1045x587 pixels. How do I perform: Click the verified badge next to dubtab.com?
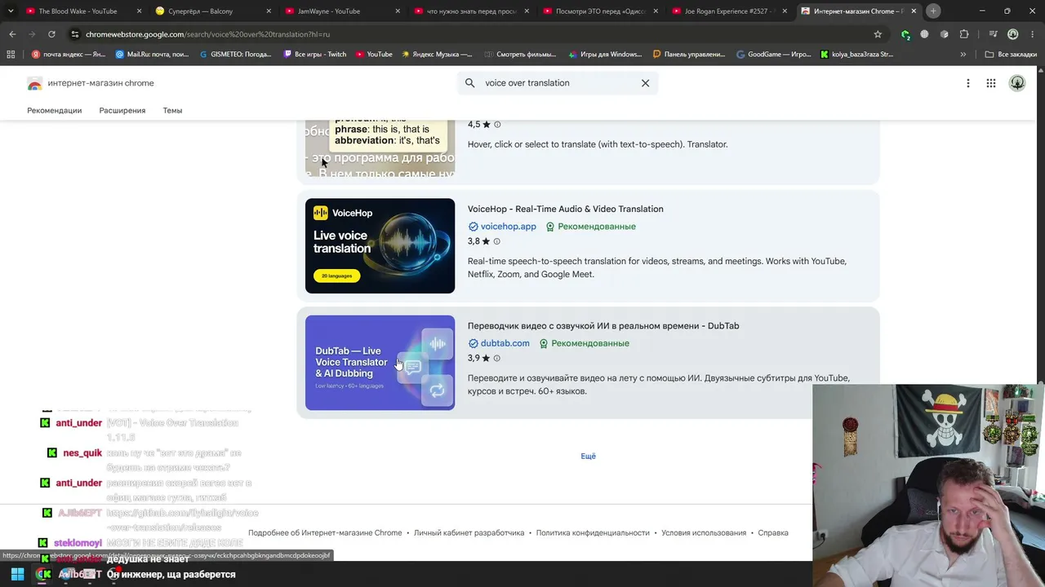coord(473,343)
